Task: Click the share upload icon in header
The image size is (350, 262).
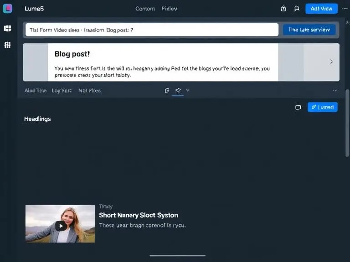Action: tap(283, 9)
